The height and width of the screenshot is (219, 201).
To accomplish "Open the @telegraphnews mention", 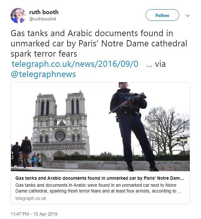I will click(43, 74).
